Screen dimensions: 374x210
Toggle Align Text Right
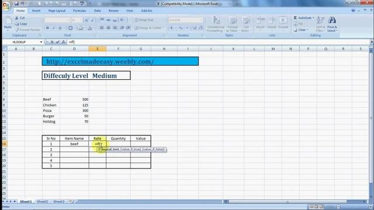click(115, 28)
